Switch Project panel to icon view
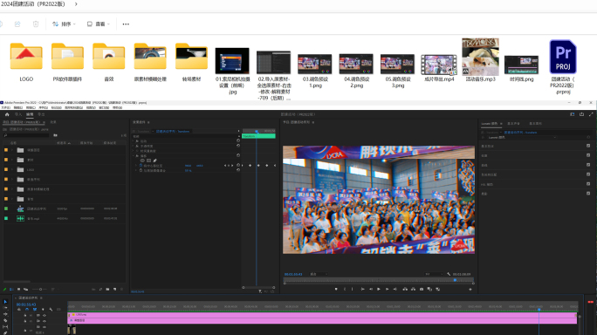597x335 pixels. [18, 290]
